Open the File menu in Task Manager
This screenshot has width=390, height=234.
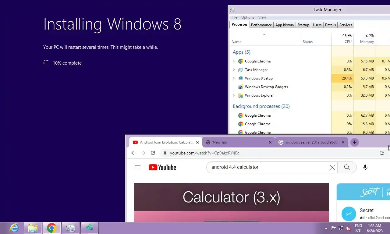(234, 17)
